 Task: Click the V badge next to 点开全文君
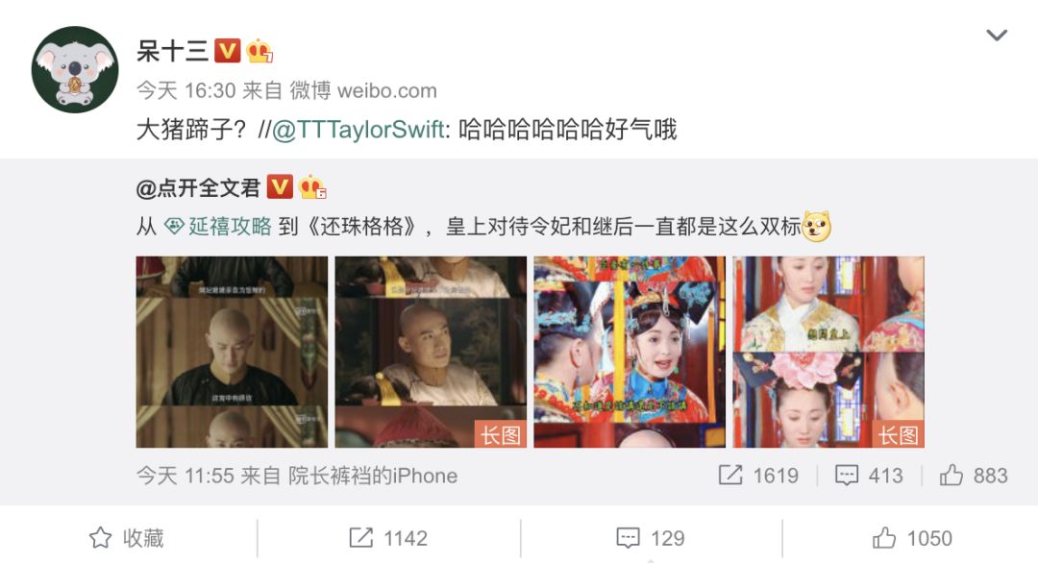click(x=280, y=187)
